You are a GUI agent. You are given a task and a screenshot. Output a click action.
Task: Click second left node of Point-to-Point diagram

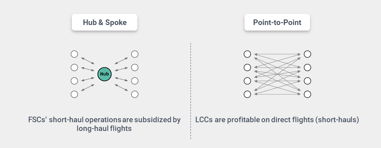click(x=247, y=67)
